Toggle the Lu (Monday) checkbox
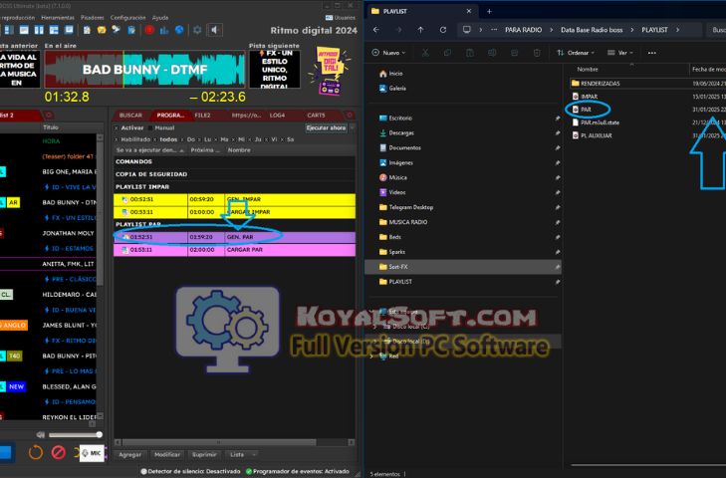Viewport: 726px width, 478px height. (x=199, y=139)
